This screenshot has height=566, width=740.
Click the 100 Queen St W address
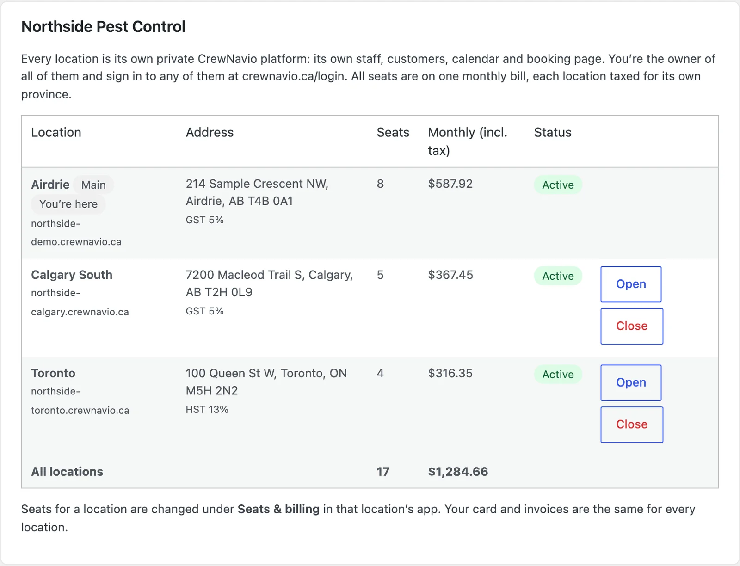pyautogui.click(x=266, y=382)
